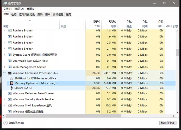Expand Runtime Broker row using 2.1 MB
The height and width of the screenshot is (130, 181).
click(x=4, y=49)
